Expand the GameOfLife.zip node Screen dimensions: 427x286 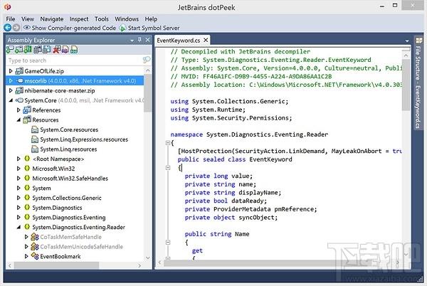tap(11, 71)
